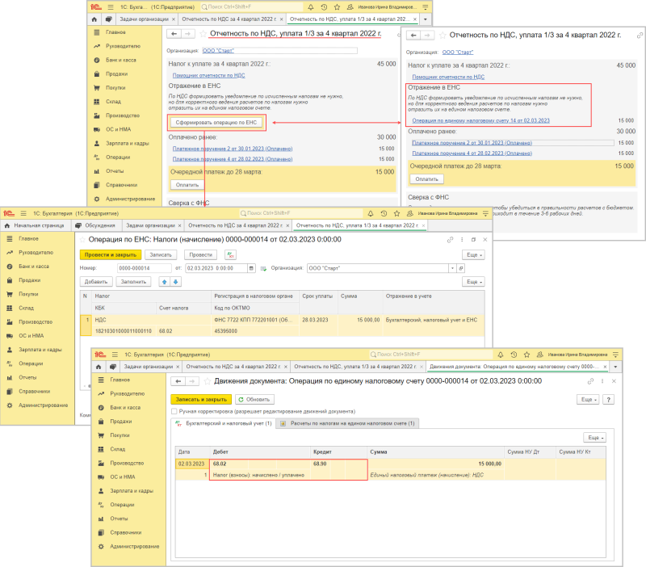Open Помощник отчетности по НДС link in top-left window
646x567 pixels.
[x=208, y=75]
